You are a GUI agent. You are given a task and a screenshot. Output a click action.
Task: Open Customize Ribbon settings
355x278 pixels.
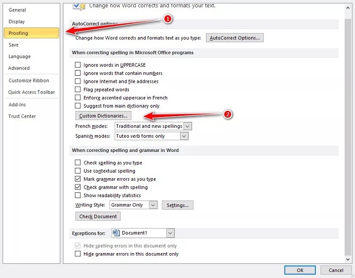point(29,80)
